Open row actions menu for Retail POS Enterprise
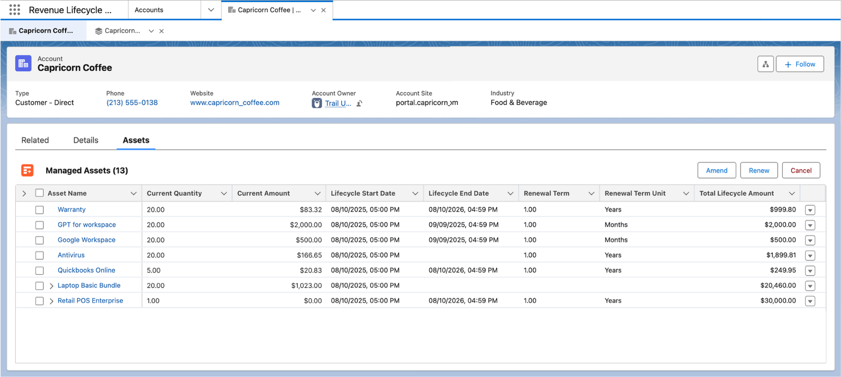841x377 pixels. (810, 301)
